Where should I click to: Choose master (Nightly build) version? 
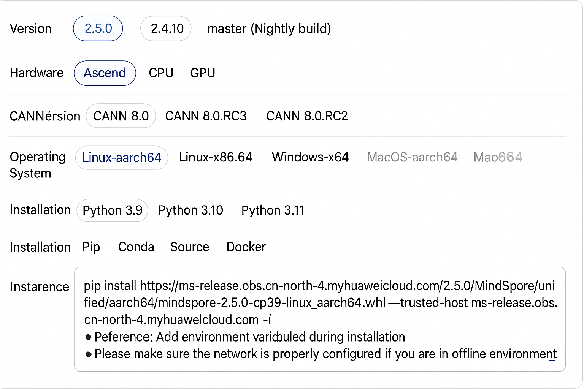(x=269, y=28)
